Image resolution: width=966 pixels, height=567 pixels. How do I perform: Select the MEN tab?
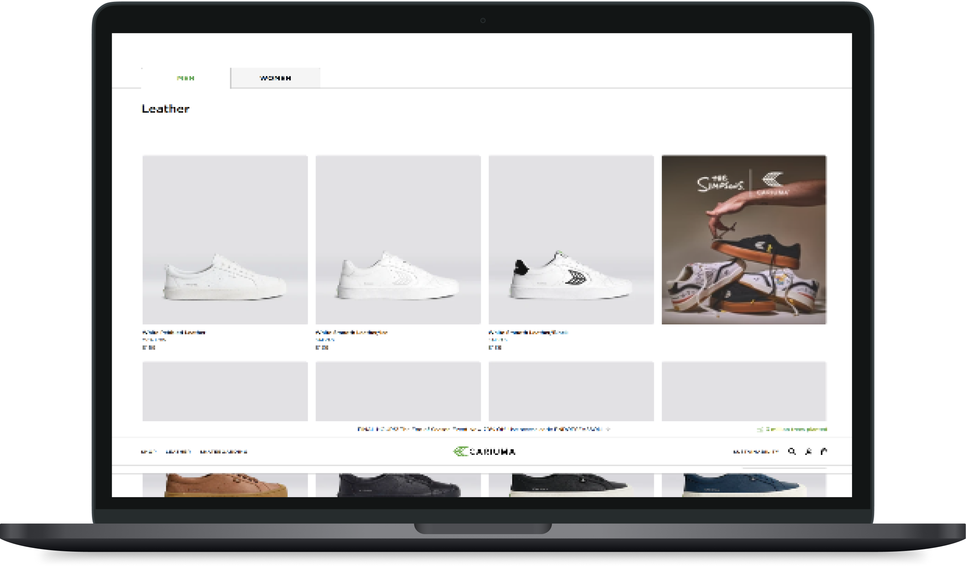coord(186,78)
